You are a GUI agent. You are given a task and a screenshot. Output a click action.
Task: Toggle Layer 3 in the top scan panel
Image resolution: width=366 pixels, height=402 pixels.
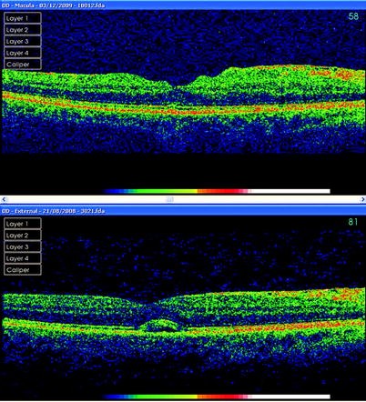[x=23, y=41]
